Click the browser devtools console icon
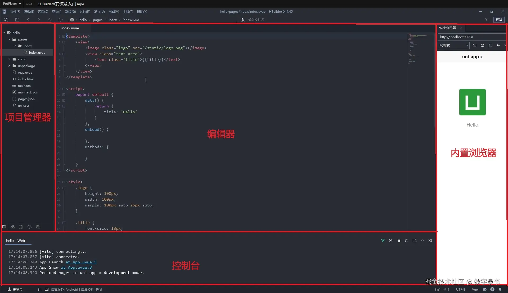508x293 pixels. pyautogui.click(x=491, y=45)
